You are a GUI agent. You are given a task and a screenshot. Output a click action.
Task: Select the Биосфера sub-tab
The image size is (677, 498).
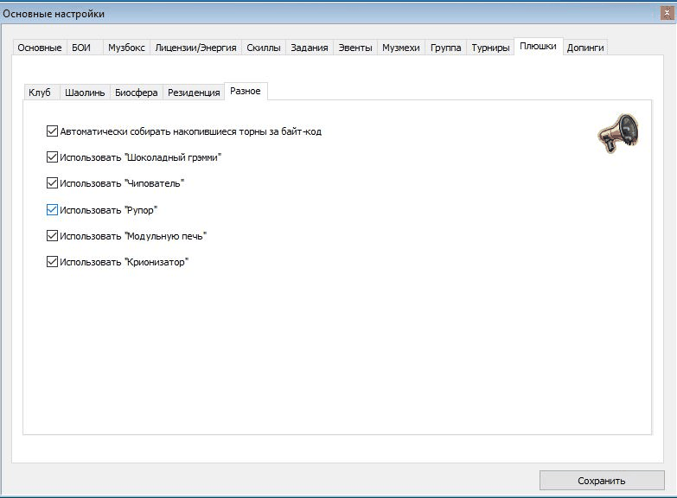pyautogui.click(x=136, y=93)
